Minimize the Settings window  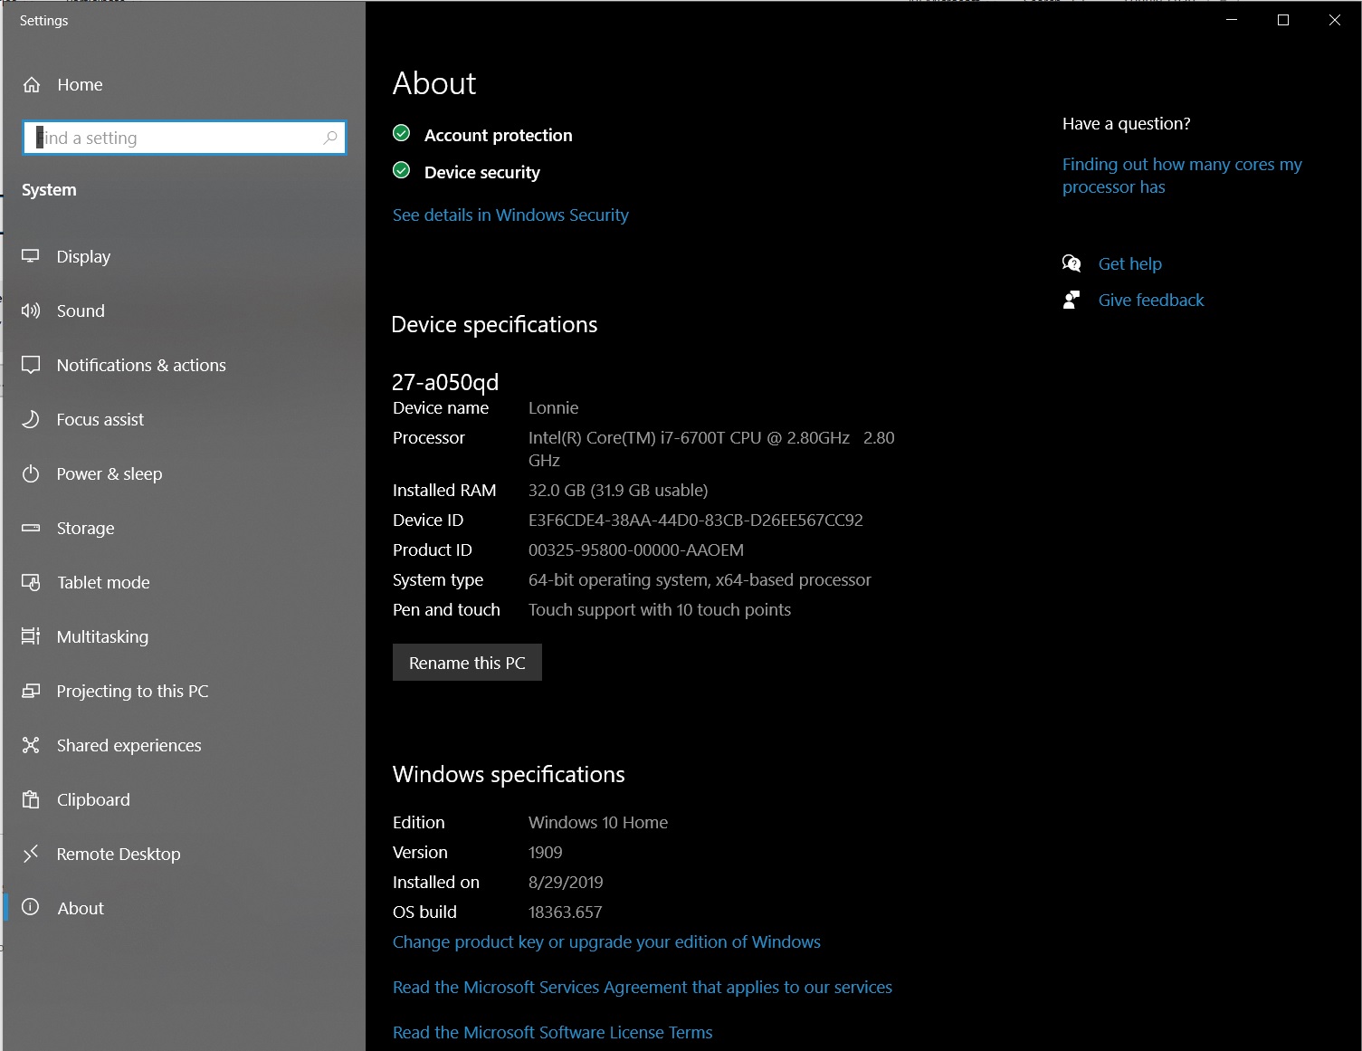coord(1231,20)
